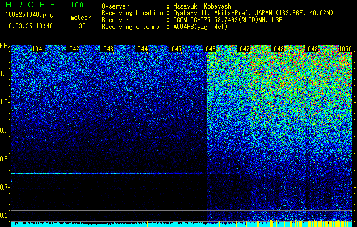
Task: Click the Receiver value ICOM IC-575
Action: point(192,20)
